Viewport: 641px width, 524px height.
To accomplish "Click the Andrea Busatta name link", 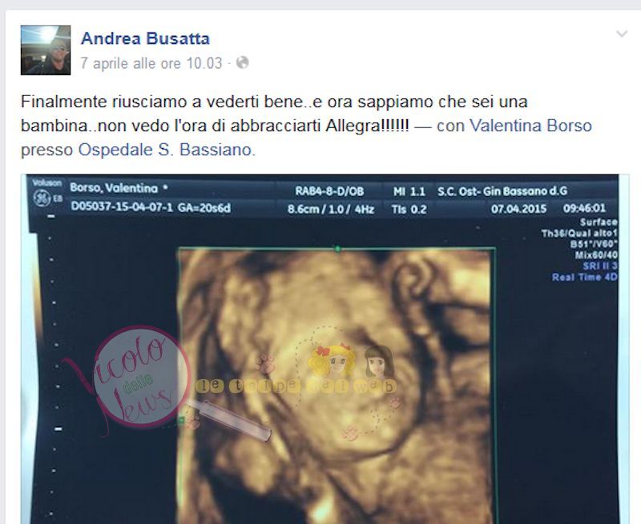I will (145, 38).
